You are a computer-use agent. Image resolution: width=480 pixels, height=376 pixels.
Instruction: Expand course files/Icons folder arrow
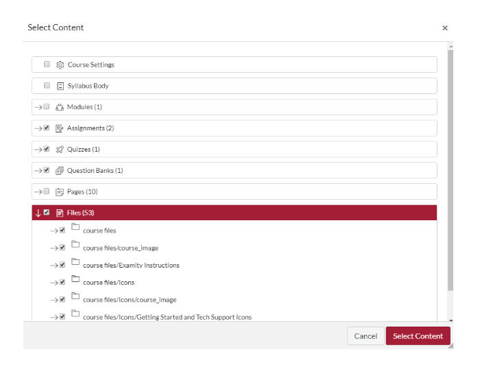point(54,283)
